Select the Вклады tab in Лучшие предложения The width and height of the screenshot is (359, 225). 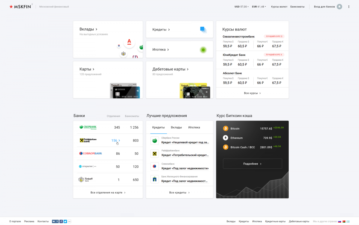[x=176, y=127]
